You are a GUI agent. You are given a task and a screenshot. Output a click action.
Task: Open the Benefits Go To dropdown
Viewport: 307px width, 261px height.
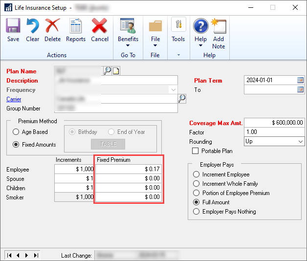pyautogui.click(x=128, y=33)
